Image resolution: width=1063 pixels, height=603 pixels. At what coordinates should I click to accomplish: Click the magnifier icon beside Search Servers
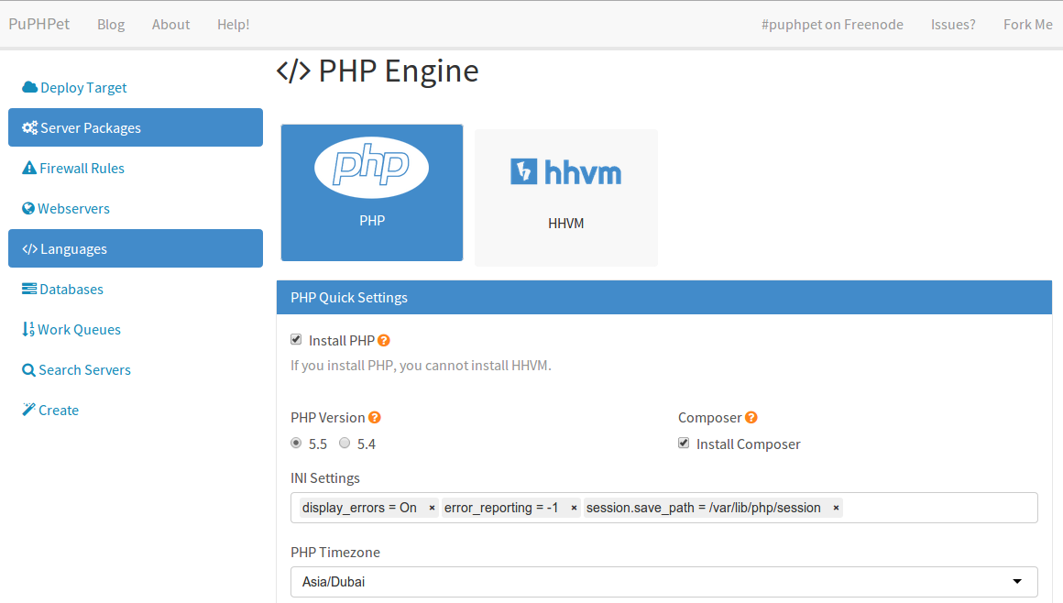tap(28, 369)
